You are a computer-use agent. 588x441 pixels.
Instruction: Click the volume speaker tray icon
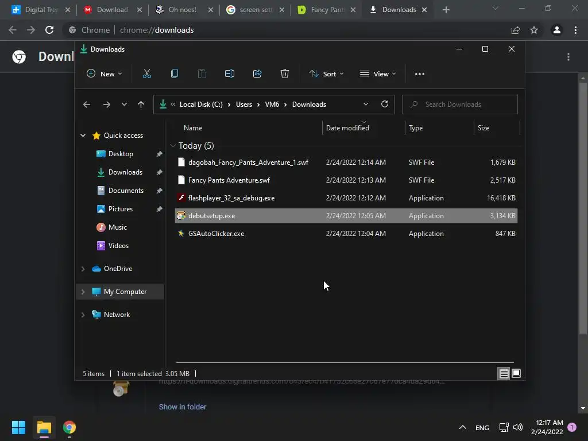(518, 427)
